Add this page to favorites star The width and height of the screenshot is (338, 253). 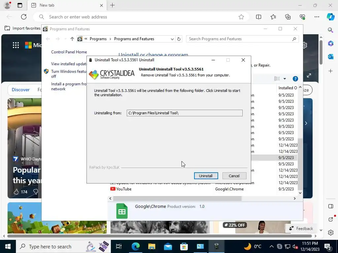[x=241, y=17]
